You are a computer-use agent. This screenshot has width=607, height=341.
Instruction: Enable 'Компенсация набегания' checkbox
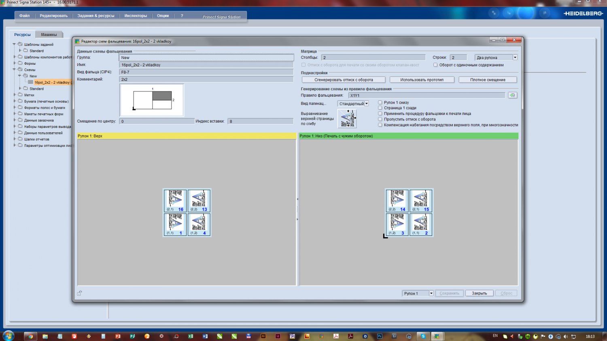click(380, 125)
